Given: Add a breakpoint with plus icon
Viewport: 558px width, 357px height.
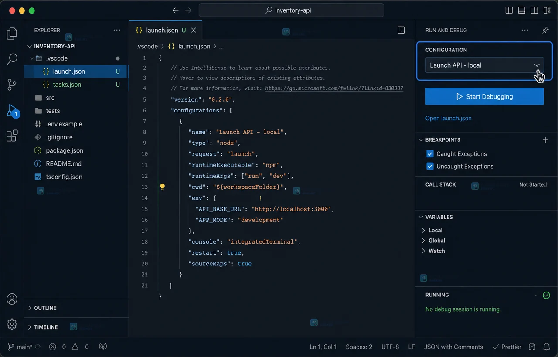Looking at the screenshot, I should 545,140.
